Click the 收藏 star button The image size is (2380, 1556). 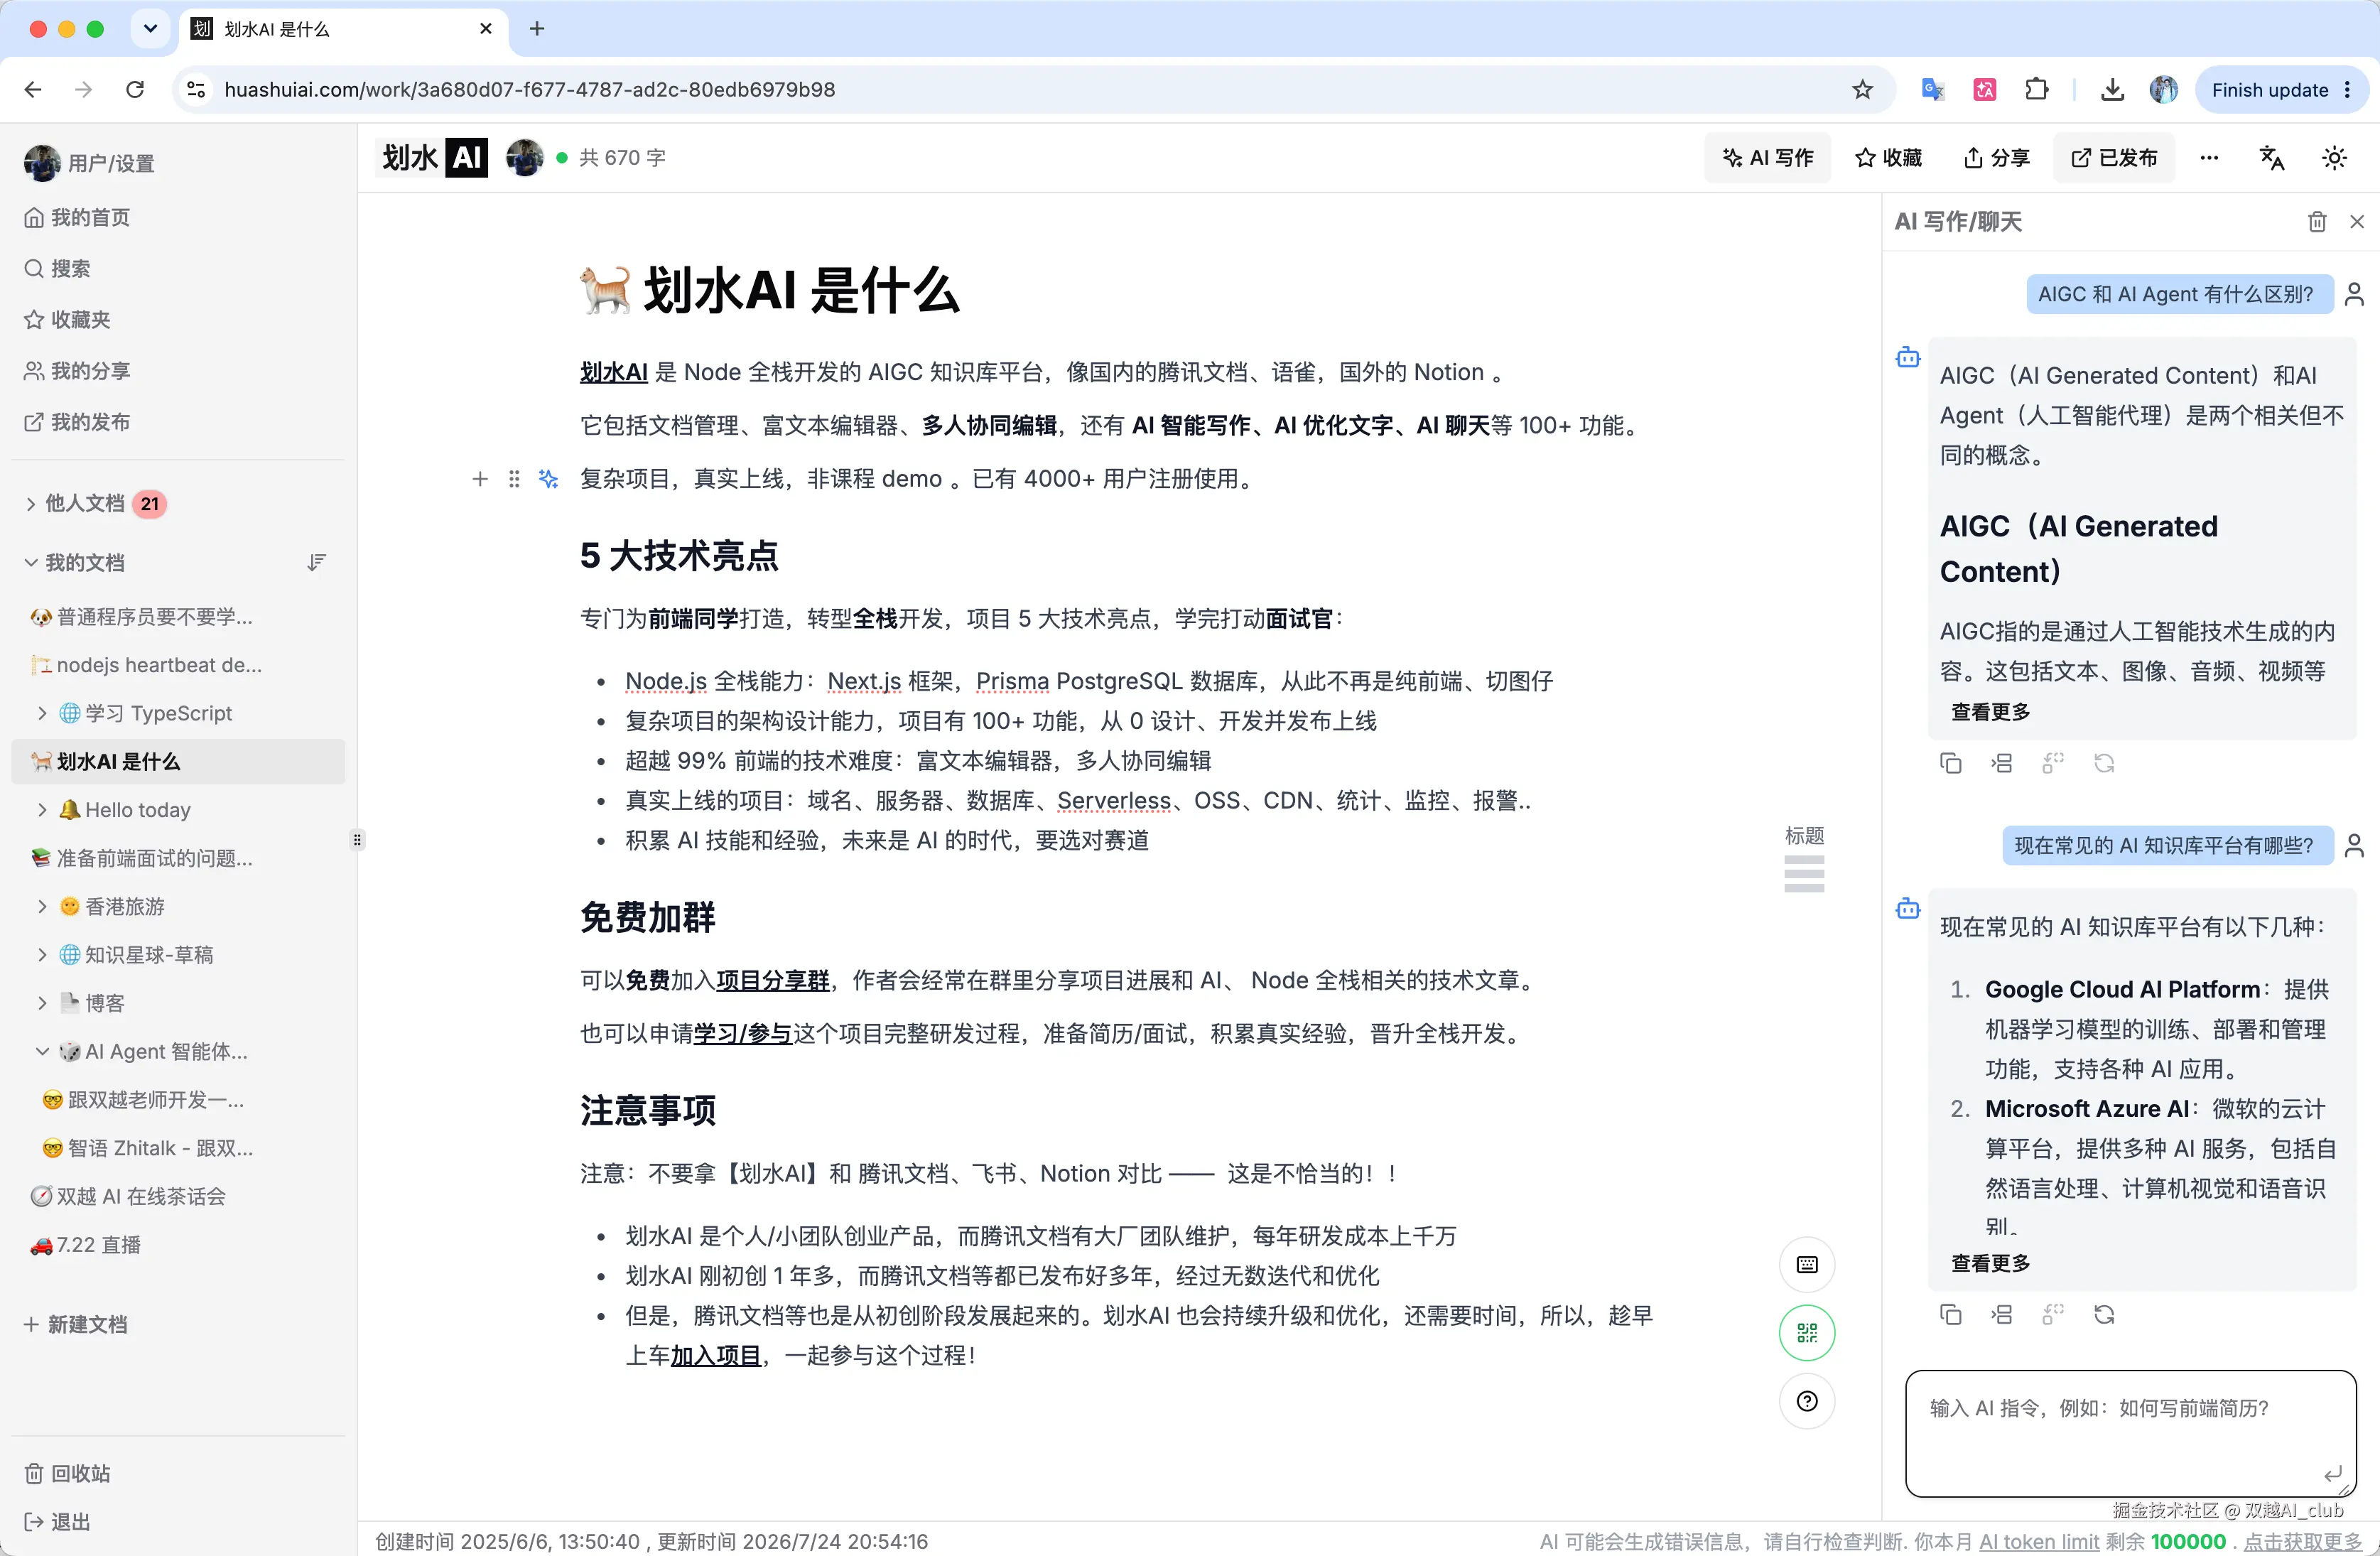tap(1888, 158)
